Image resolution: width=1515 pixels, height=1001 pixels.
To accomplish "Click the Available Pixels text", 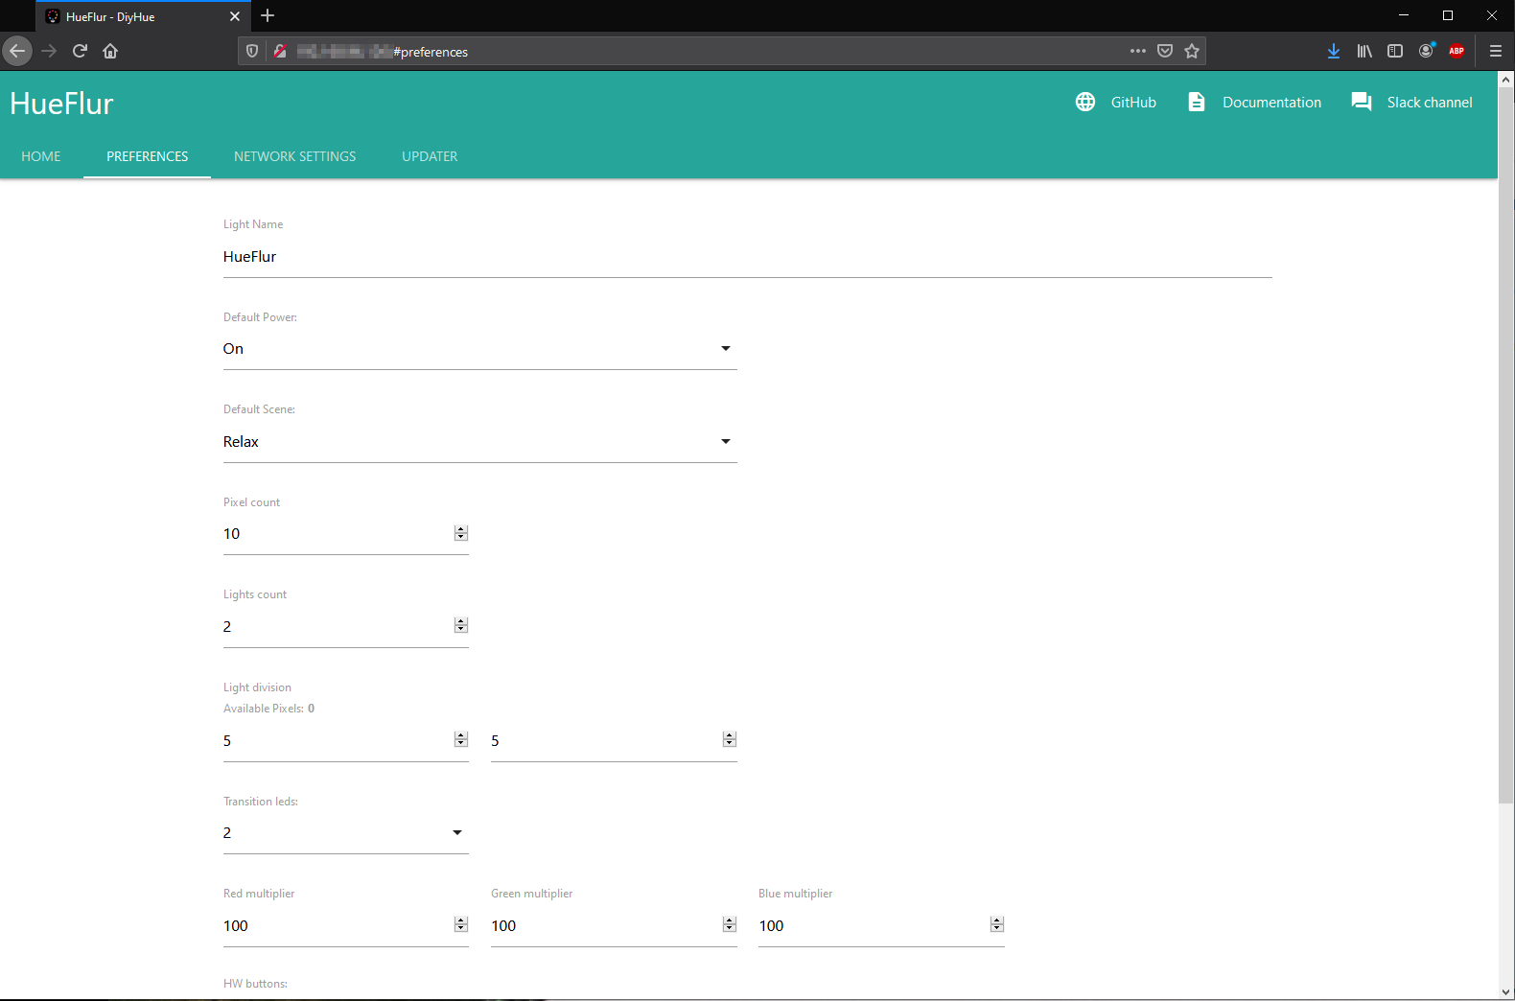I will [269, 709].
